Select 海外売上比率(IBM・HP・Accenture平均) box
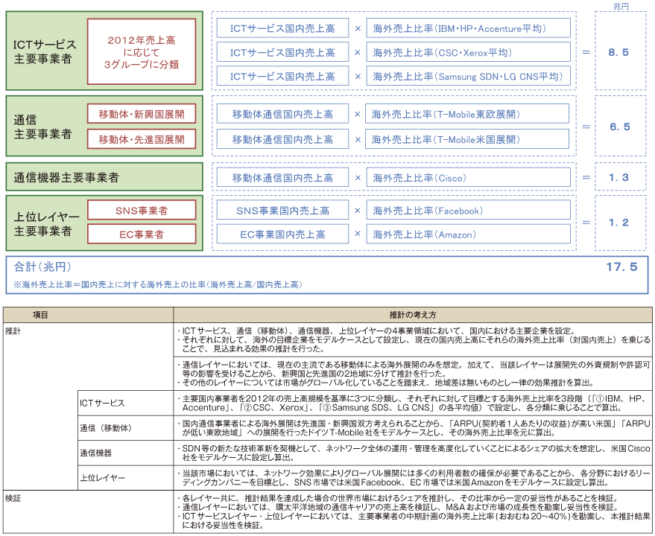 point(468,28)
